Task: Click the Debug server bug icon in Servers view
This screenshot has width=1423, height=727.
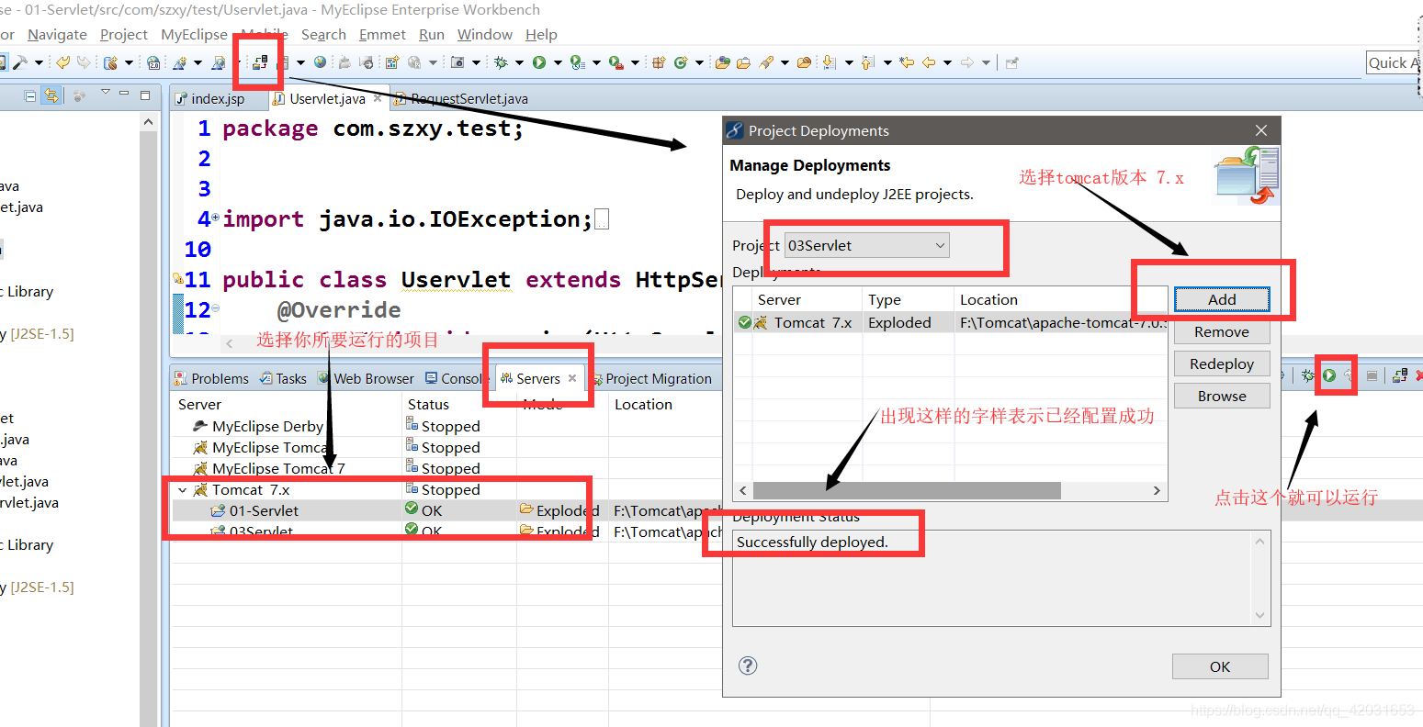Action: 1308,375
